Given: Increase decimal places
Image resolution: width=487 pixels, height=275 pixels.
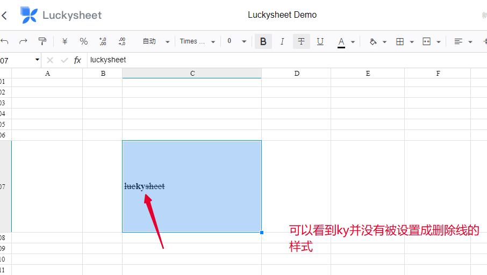Looking at the screenshot, I should [x=121, y=41].
